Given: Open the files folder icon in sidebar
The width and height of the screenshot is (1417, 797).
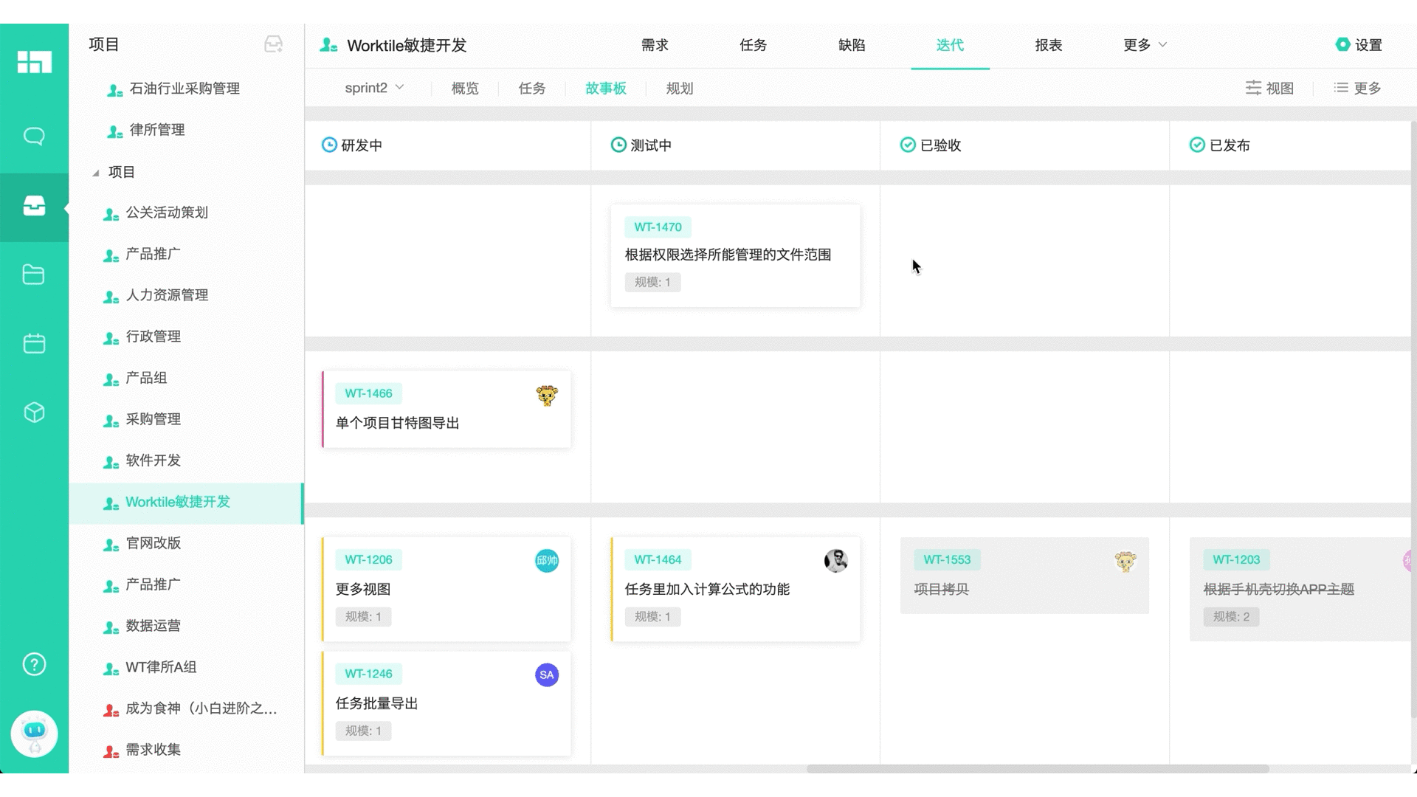Looking at the screenshot, I should tap(34, 275).
